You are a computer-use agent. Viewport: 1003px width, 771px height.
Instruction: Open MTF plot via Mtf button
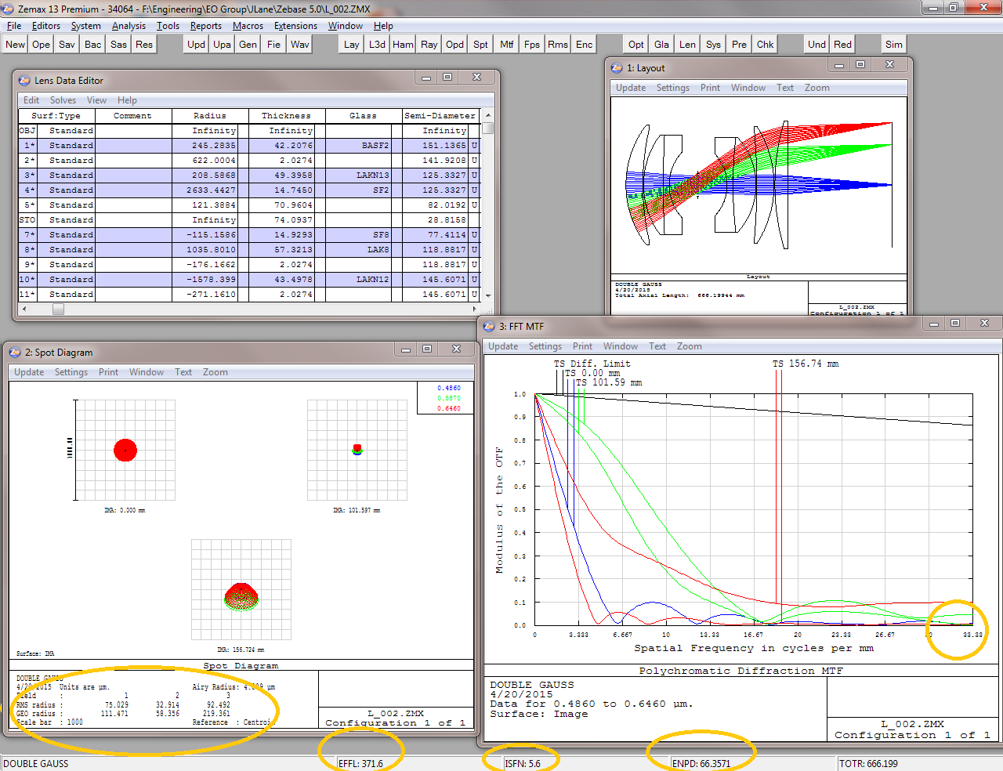point(506,45)
